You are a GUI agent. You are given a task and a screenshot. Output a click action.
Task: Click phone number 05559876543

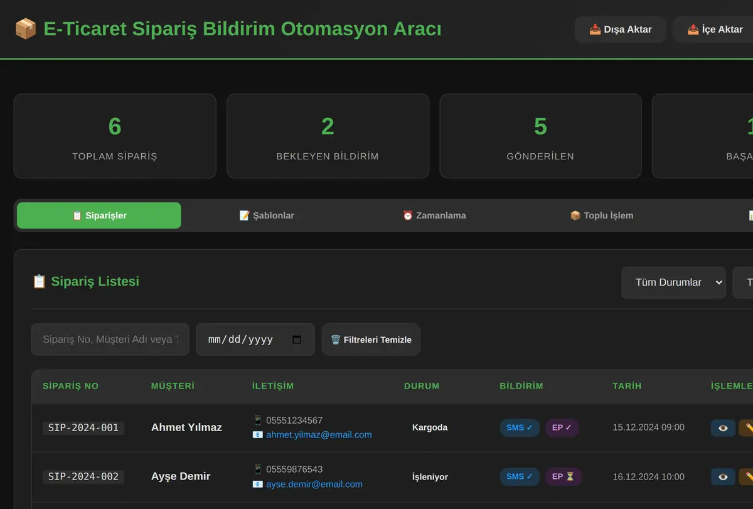coord(294,469)
